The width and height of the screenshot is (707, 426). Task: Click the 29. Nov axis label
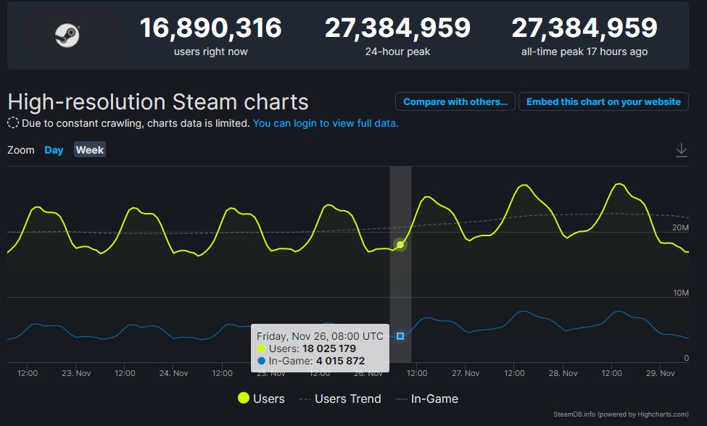coord(661,373)
